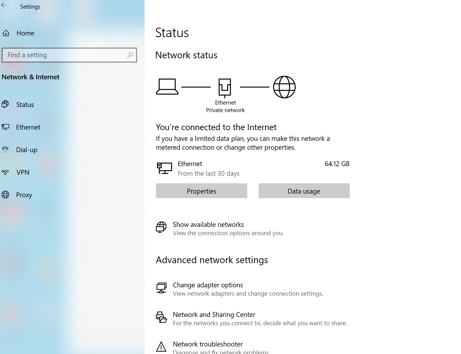Click the Data usage button
The height and width of the screenshot is (354, 461).
pyautogui.click(x=304, y=191)
